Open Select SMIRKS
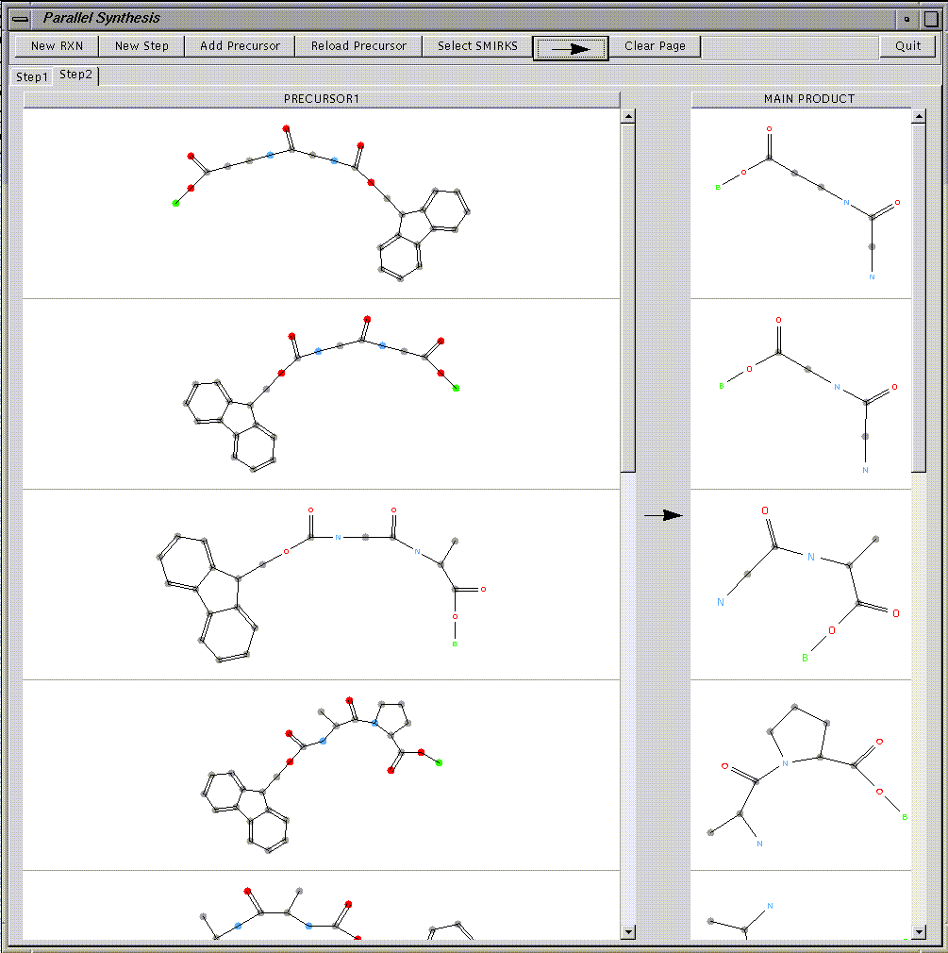This screenshot has width=948, height=953. point(477,46)
